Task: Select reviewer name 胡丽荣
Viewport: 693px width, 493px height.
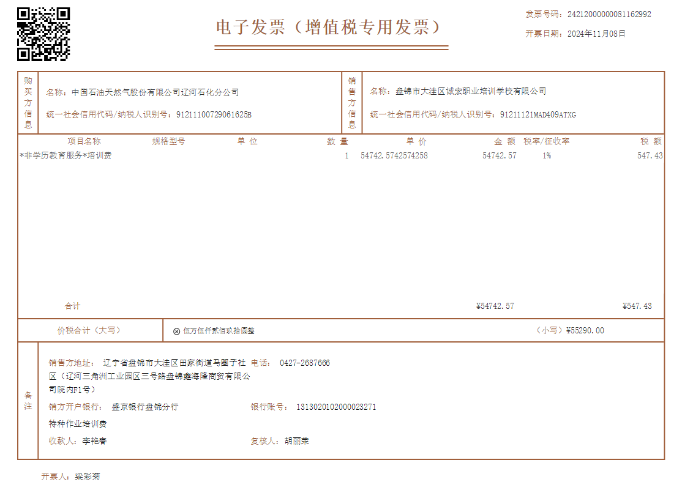Action: coord(296,441)
